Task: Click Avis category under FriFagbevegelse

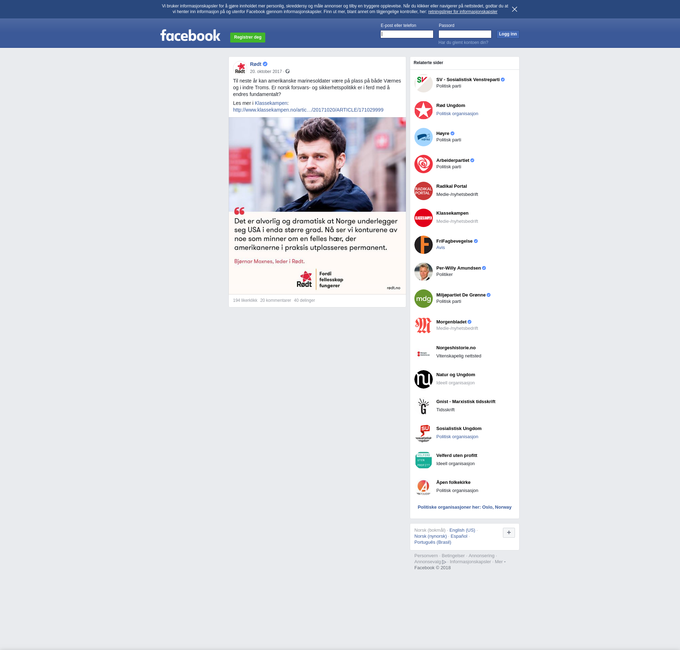Action: pyautogui.click(x=441, y=248)
